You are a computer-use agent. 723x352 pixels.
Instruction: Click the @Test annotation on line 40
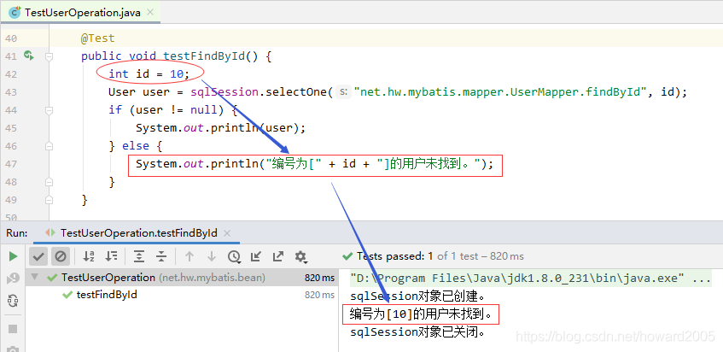tap(98, 38)
